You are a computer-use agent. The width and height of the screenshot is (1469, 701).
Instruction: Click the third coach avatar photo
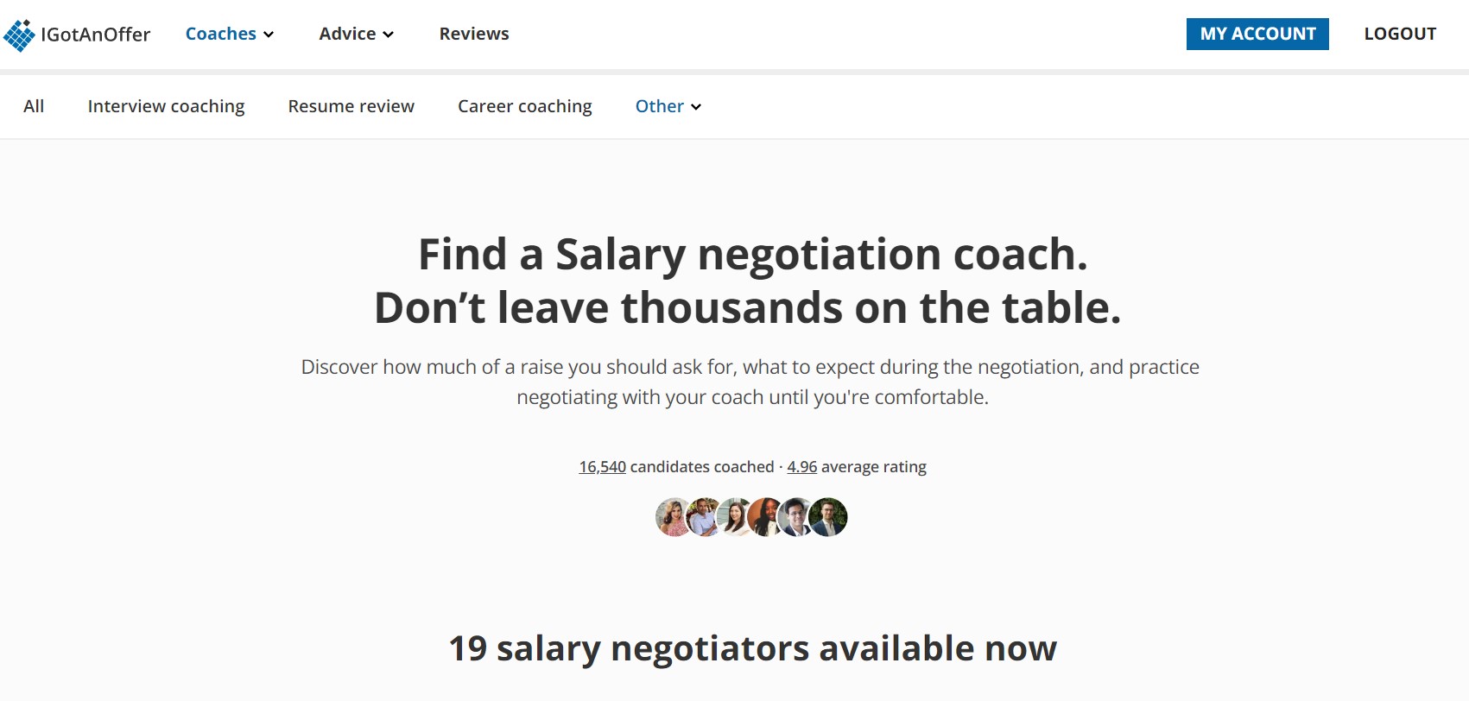coord(733,517)
